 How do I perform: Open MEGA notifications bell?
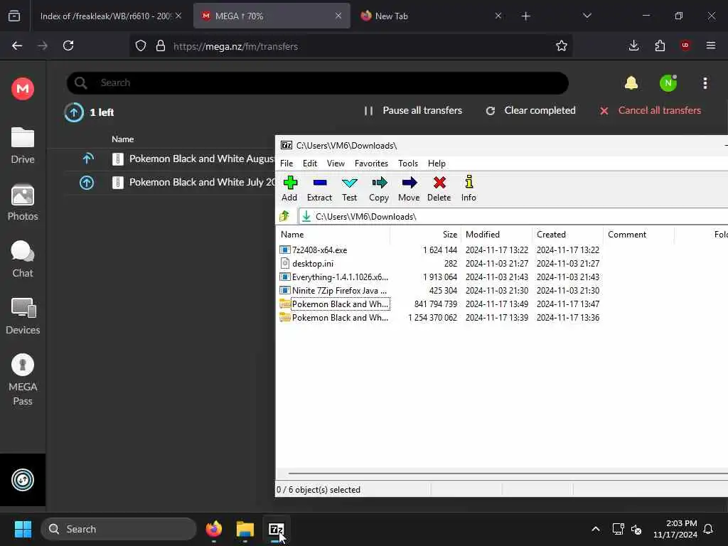coord(631,83)
